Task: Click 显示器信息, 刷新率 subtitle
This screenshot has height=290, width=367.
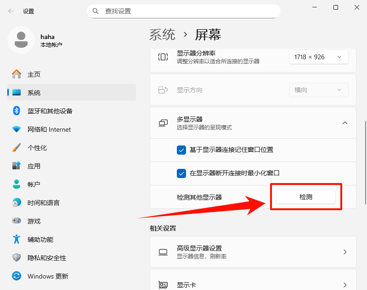Action: [202, 257]
